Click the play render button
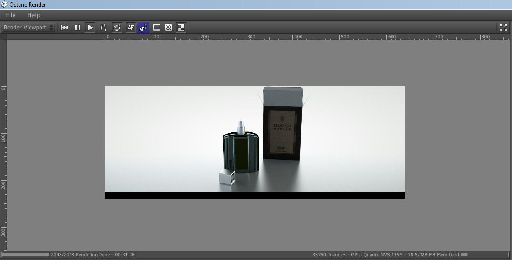Image resolution: width=512 pixels, height=260 pixels. click(90, 28)
